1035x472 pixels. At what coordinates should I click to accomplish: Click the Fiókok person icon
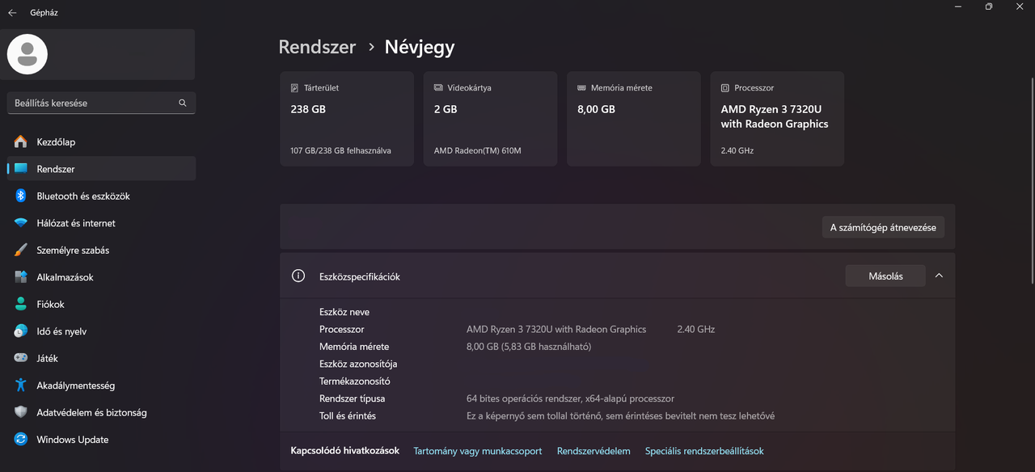pyautogui.click(x=21, y=305)
